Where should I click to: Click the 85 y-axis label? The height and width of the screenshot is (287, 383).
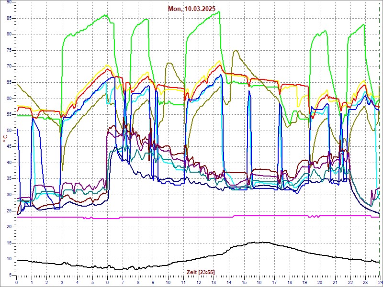tap(9, 18)
